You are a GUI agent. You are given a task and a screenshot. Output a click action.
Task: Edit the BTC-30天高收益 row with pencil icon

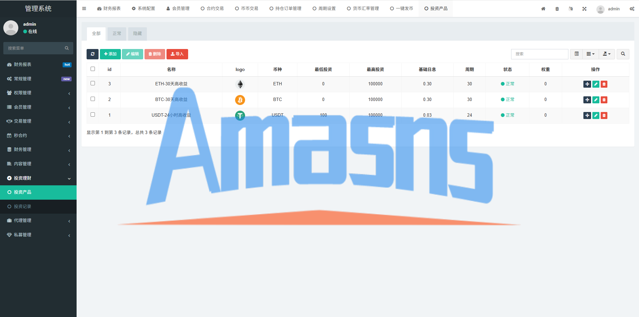596,100
